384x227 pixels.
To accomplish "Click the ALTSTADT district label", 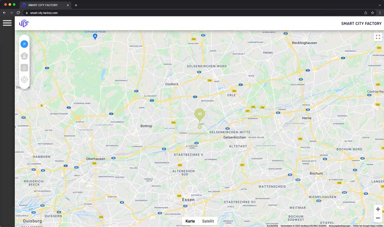I will point(238,146).
